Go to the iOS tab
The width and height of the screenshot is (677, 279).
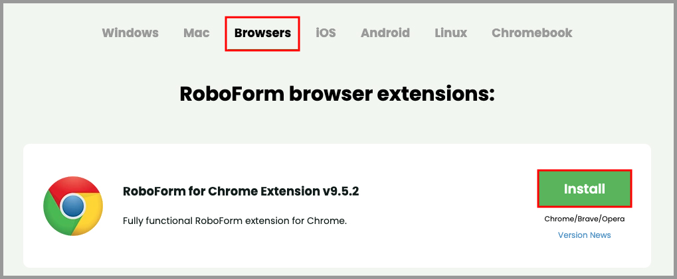click(326, 32)
